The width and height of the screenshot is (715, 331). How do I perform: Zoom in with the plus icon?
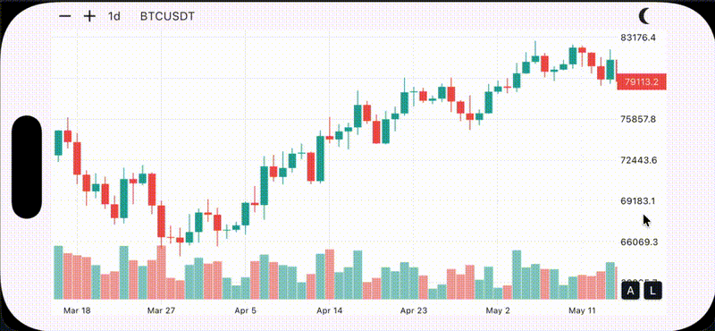pyautogui.click(x=90, y=16)
